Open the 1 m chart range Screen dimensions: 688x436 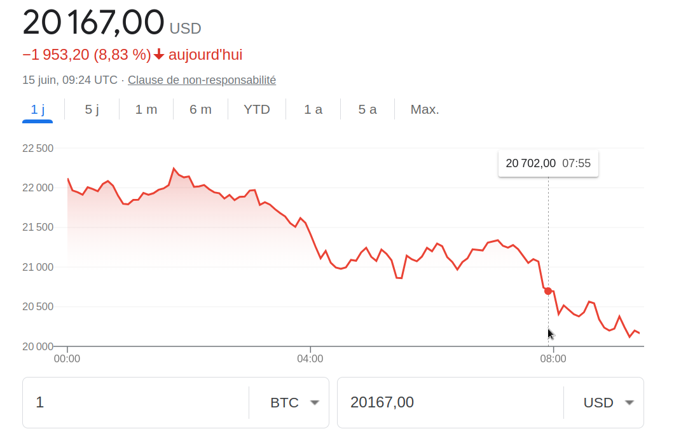click(146, 109)
